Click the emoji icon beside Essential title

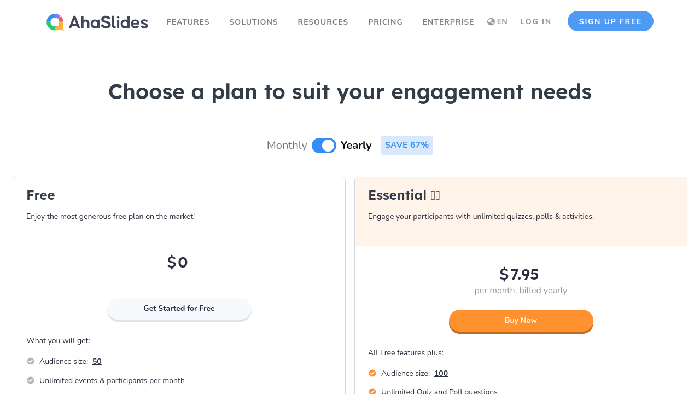point(435,195)
